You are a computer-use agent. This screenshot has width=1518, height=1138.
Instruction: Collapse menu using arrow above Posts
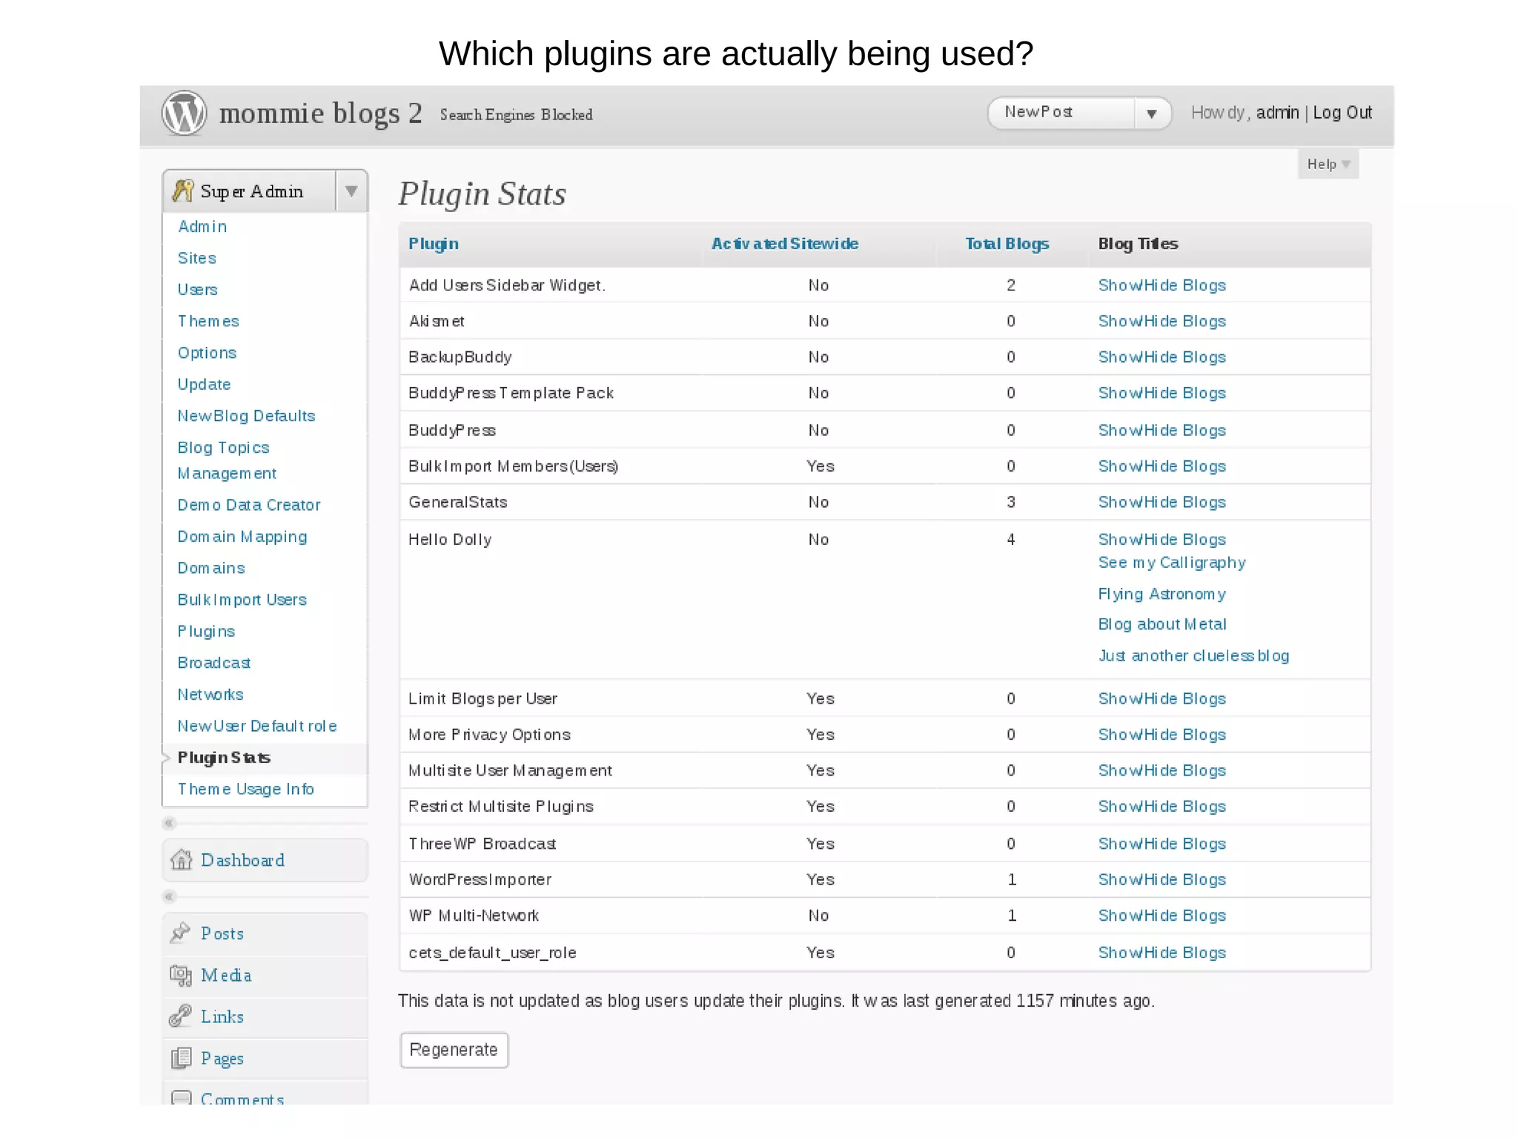click(169, 896)
